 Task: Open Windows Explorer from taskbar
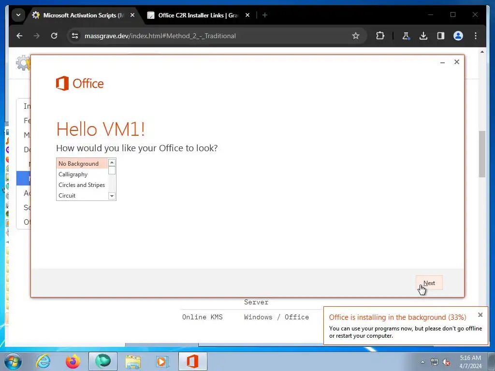point(133,361)
